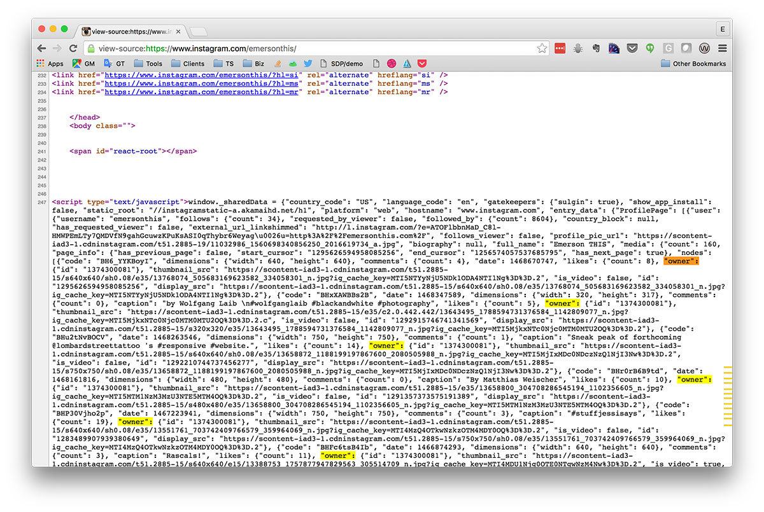Open the GM maps bookmark
The height and width of the screenshot is (512, 764).
(83, 64)
